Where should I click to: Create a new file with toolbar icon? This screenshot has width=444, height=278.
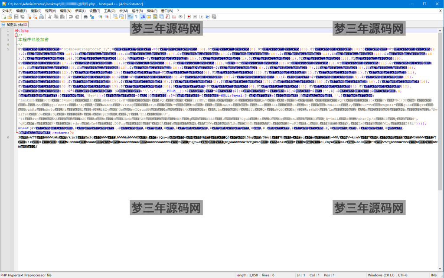[x=3, y=17]
